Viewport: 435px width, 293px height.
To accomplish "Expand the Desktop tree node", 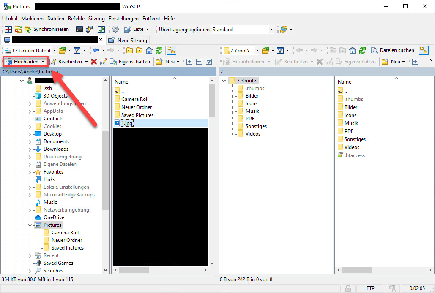I will (x=30, y=134).
